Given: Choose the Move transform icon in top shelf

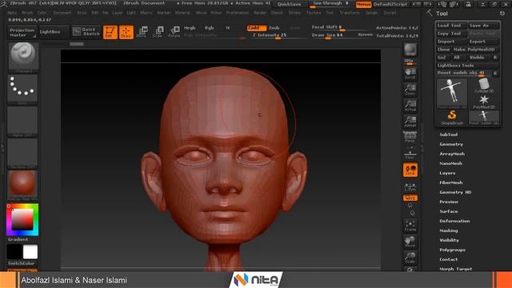Looking at the screenshot, I should point(142,32).
